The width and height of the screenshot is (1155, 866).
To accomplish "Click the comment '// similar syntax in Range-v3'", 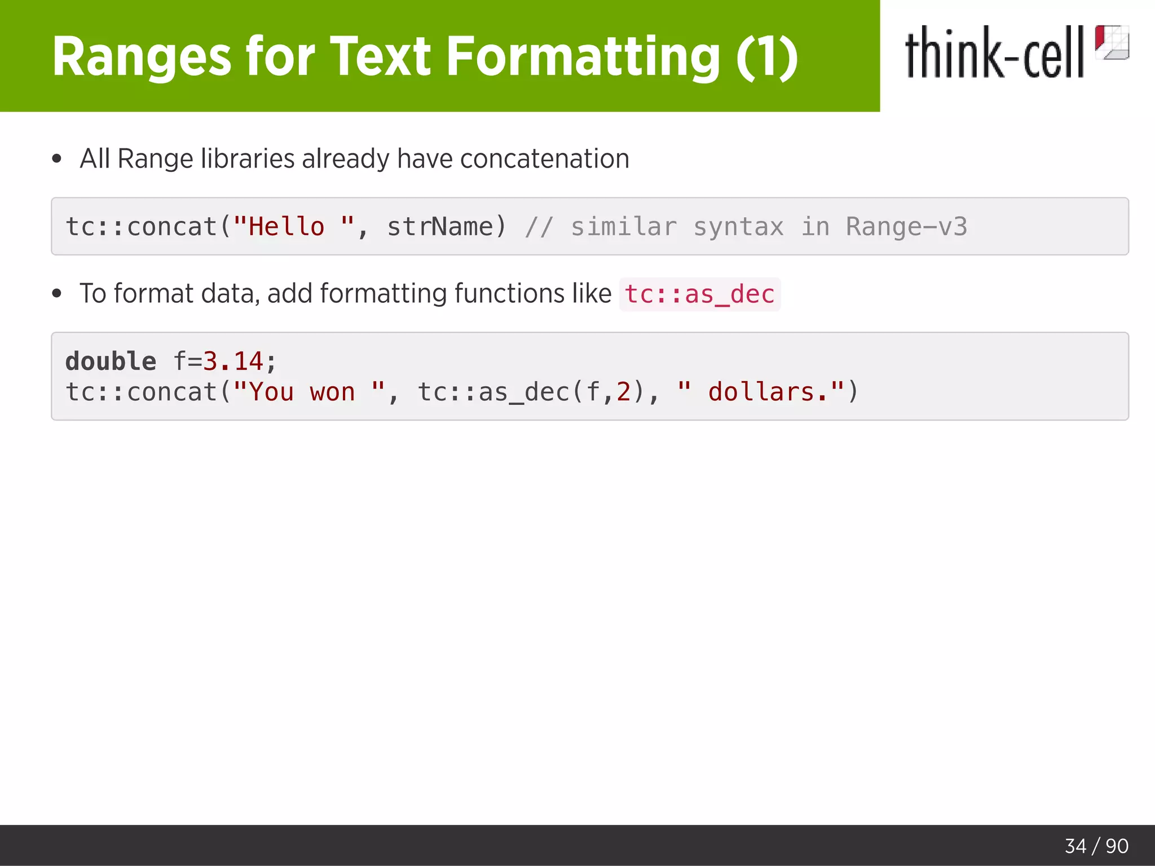I will (746, 227).
